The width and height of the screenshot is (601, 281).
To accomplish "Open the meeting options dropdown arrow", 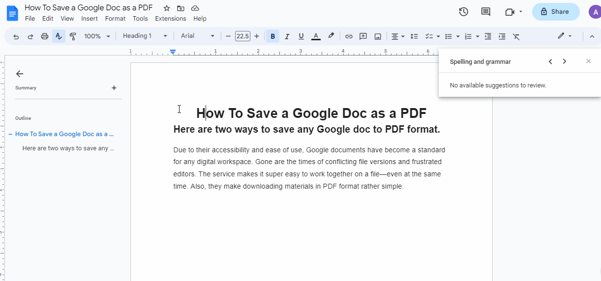I will [521, 12].
